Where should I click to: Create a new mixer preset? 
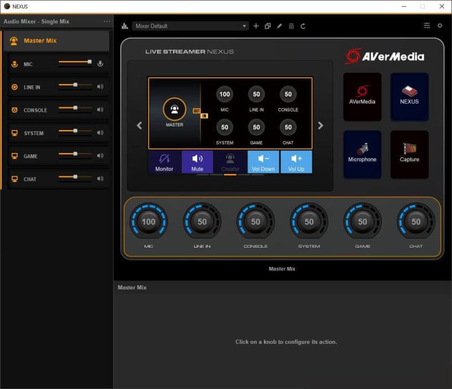click(x=256, y=26)
